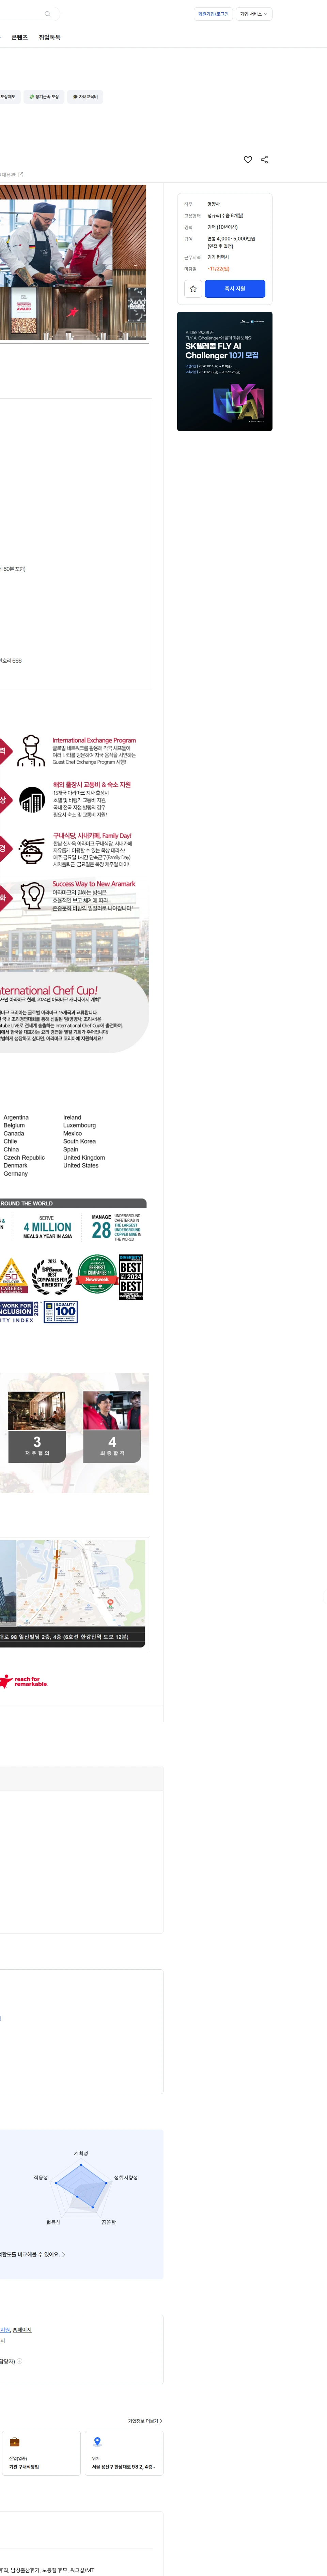Click the share icon beside the heart
The width and height of the screenshot is (327, 2576).
pos(264,160)
